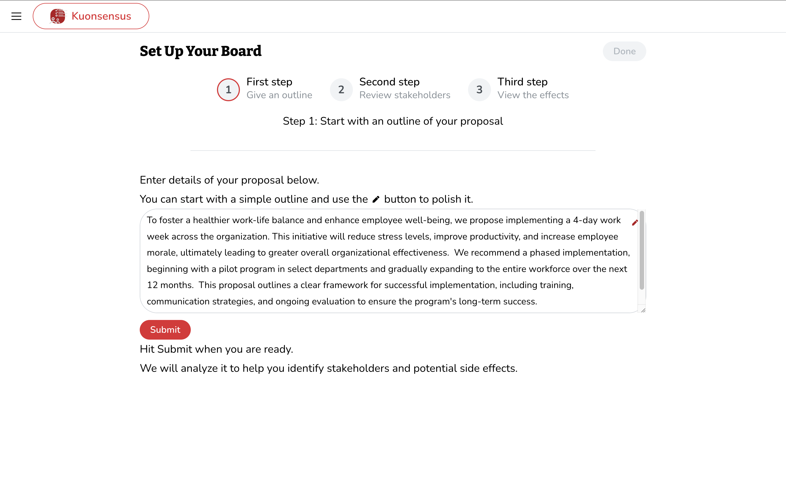Screen dimensions: 786x491
Task: Click Review stakeholders step description
Action: click(404, 95)
